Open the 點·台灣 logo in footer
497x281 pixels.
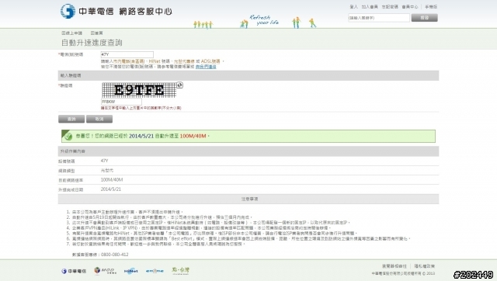coord(180,270)
